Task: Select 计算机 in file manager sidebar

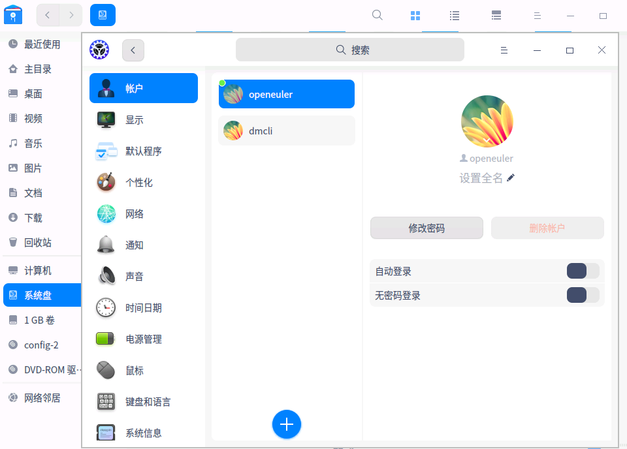Action: click(42, 270)
